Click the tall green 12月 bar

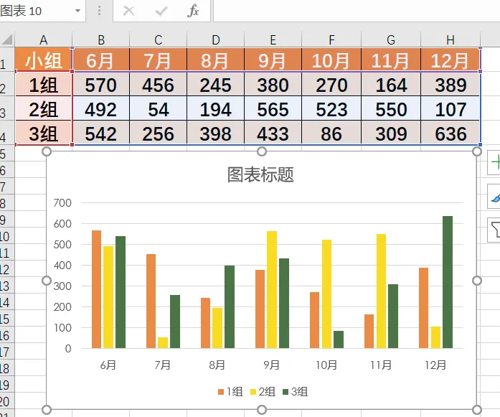coord(448,282)
